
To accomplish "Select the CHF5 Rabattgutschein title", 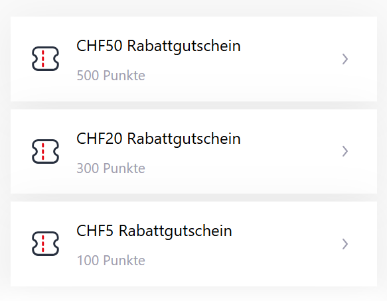I will (x=154, y=231).
